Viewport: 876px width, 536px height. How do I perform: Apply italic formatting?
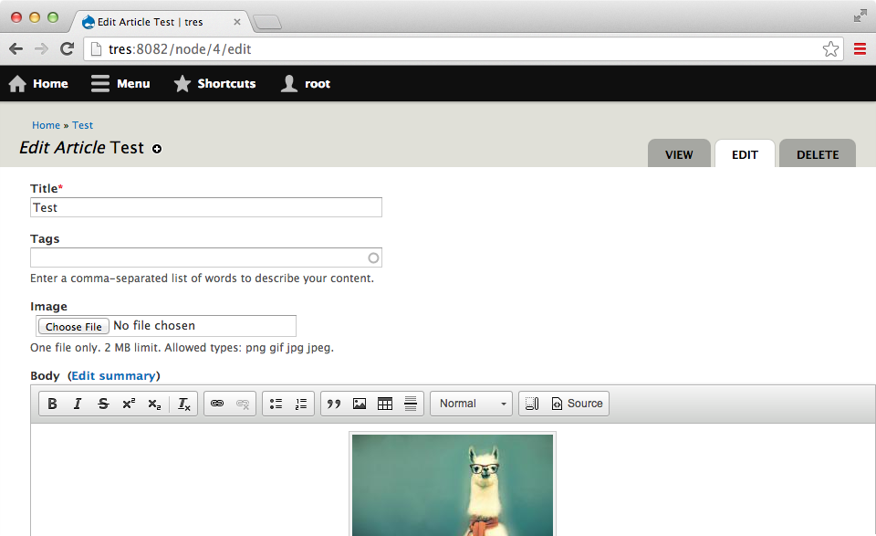(78, 403)
